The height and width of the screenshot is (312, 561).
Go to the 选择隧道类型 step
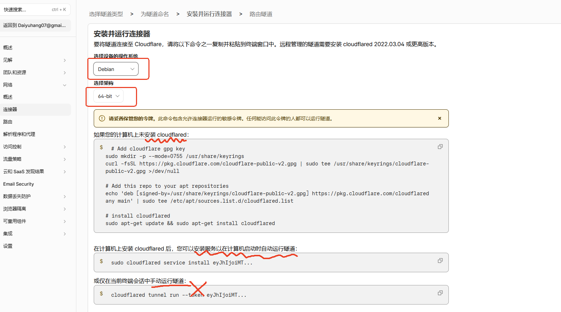pos(106,14)
